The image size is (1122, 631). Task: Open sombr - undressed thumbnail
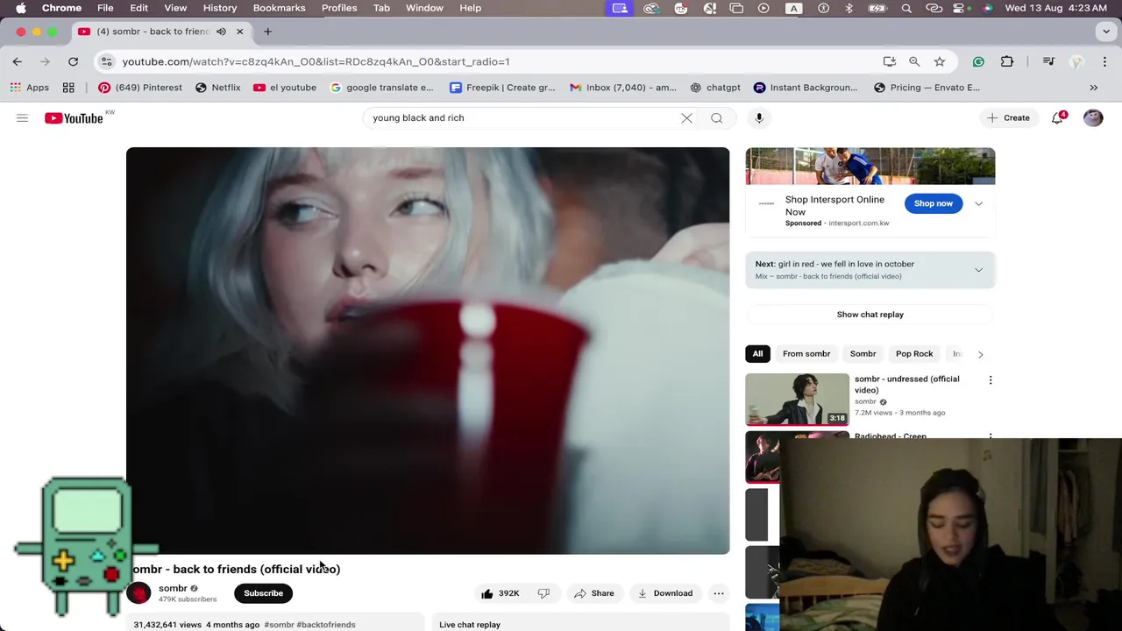click(797, 399)
